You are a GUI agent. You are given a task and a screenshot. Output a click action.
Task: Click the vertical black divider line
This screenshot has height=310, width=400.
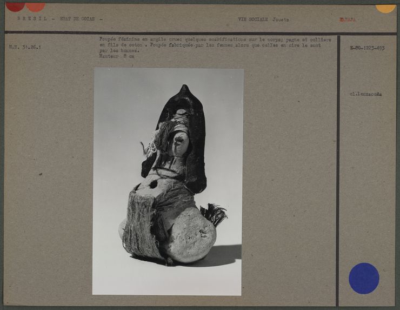click(x=338, y=162)
